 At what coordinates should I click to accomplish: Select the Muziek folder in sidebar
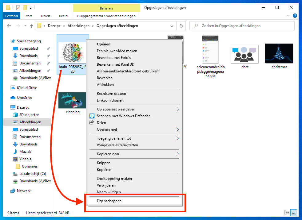click(x=25, y=152)
